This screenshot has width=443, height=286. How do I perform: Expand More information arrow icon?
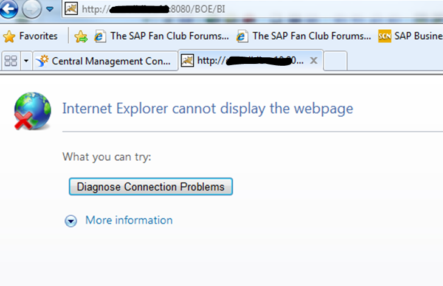coord(70,221)
